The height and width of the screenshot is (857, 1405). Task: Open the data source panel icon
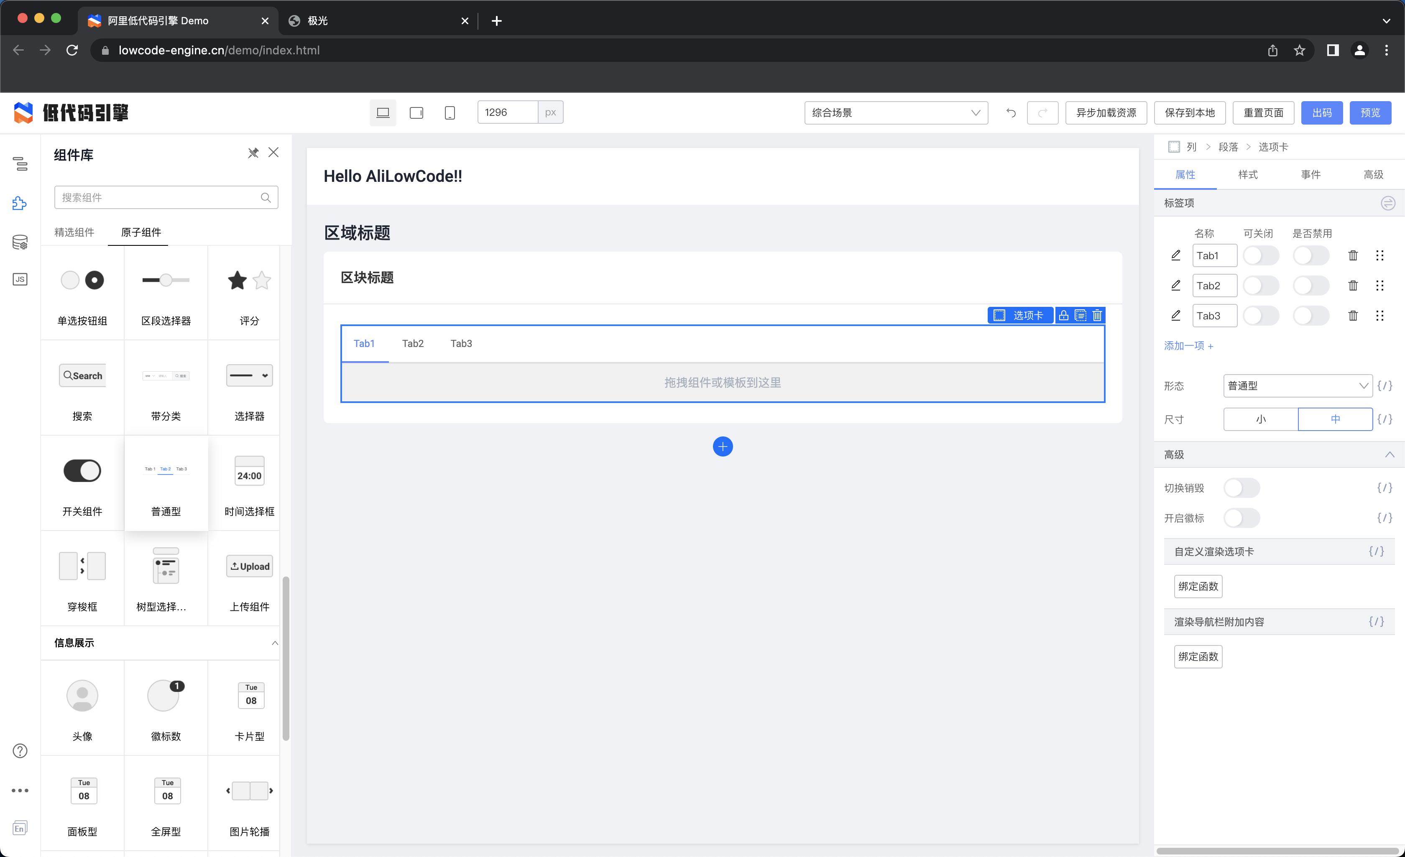tap(20, 242)
